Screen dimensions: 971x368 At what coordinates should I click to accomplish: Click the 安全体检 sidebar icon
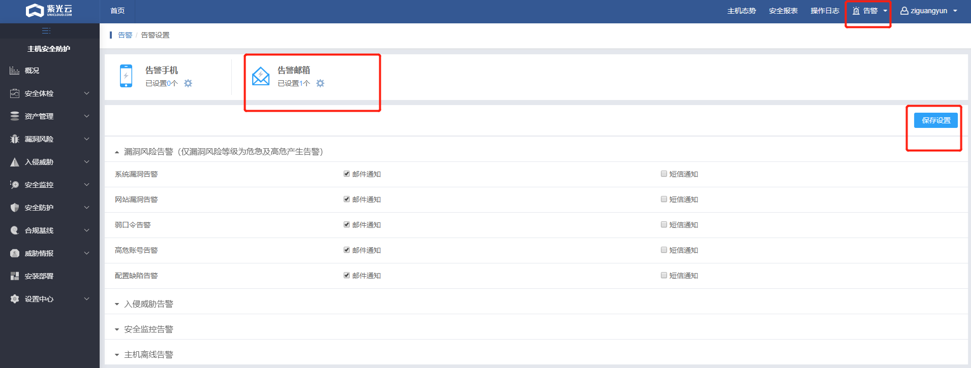pos(14,93)
